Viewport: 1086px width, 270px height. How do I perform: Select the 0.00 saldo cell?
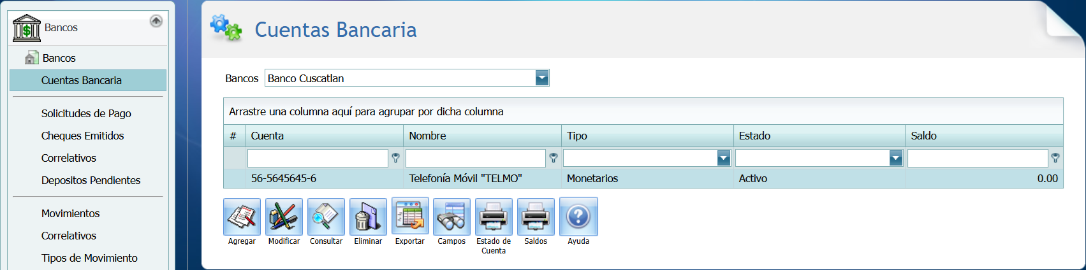pos(984,178)
